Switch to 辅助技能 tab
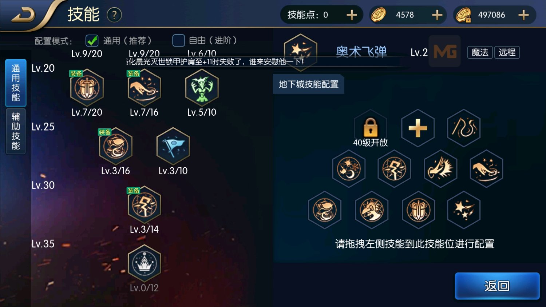 [16, 131]
